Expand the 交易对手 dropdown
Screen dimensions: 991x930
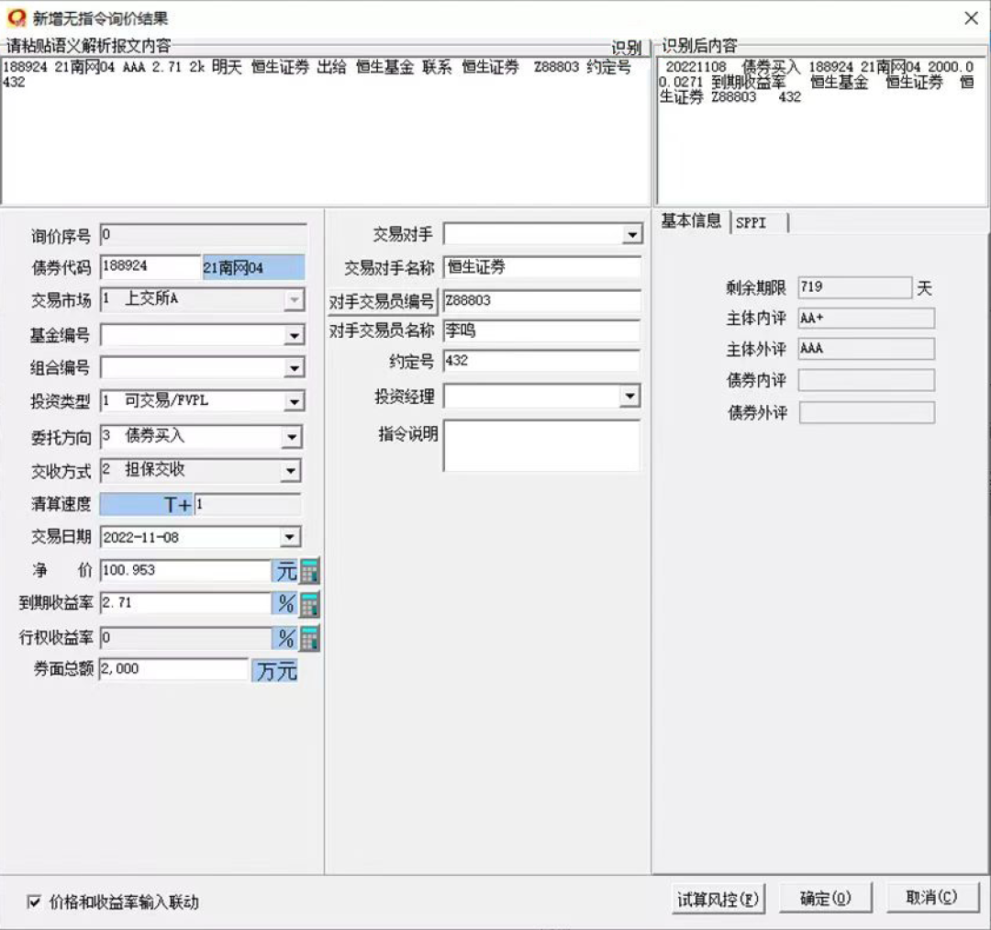(x=631, y=234)
